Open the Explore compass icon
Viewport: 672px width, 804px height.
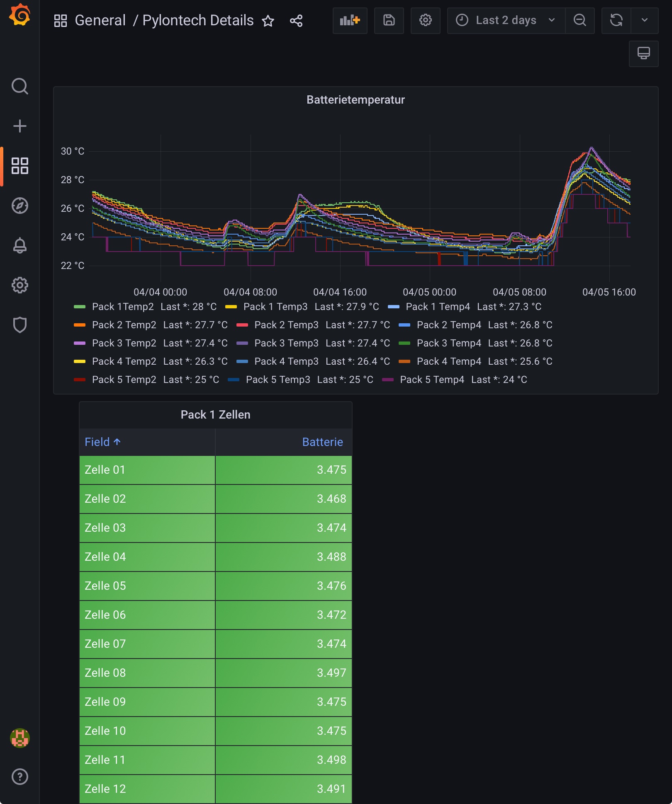point(19,206)
